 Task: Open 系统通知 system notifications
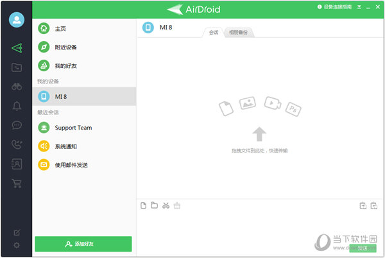(x=84, y=146)
